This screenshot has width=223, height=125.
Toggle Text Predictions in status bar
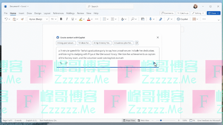(48, 120)
